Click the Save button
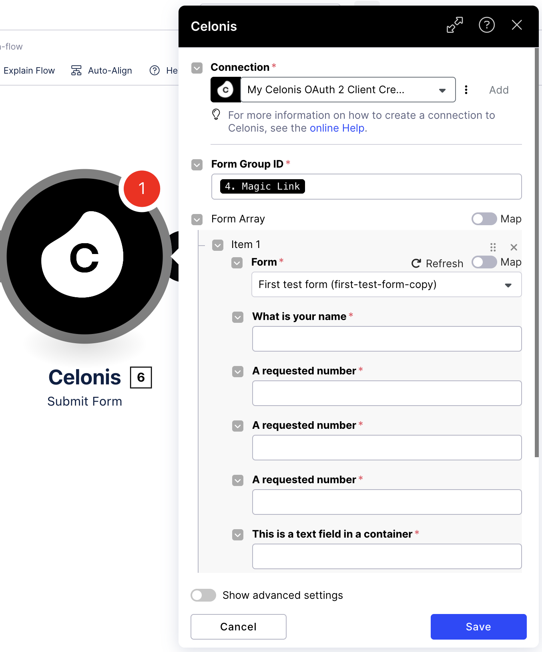The width and height of the screenshot is (542, 652). tap(478, 626)
